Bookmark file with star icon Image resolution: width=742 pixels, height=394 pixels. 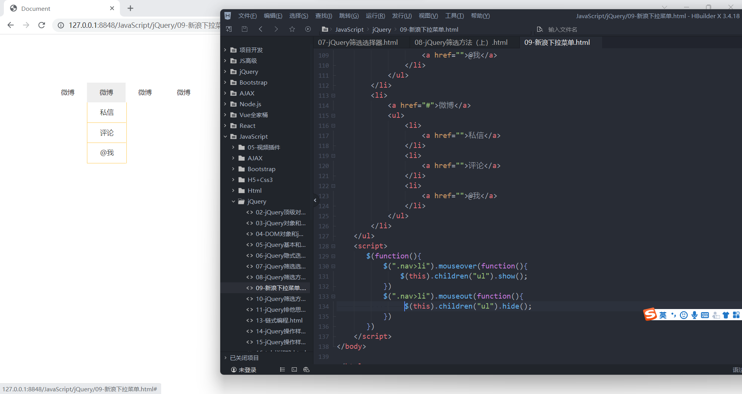[x=292, y=29]
